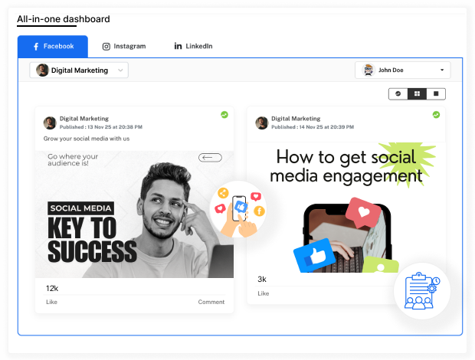
Task: Open the Instagram tab
Action: (124, 46)
